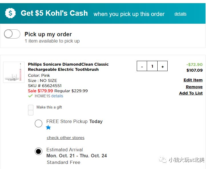Viewport: 211px width, 169px height.
Task: Click the empty checkbox below the gift option
Action: pos(31,113)
